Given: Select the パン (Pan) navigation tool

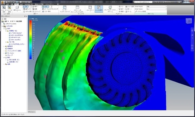Looking at the screenshot, I should click(x=121, y=6).
